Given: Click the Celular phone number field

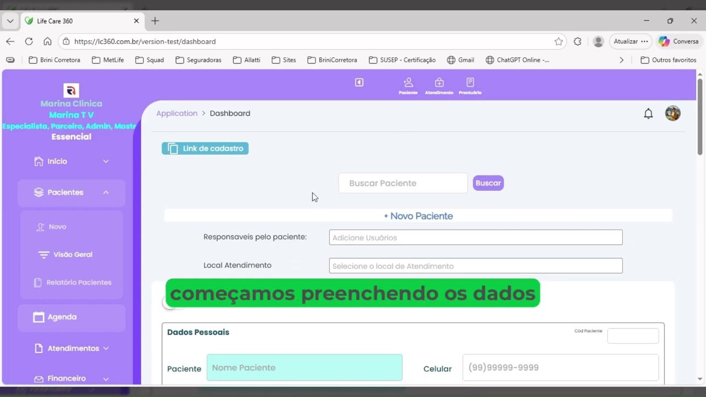Looking at the screenshot, I should pyautogui.click(x=560, y=368).
